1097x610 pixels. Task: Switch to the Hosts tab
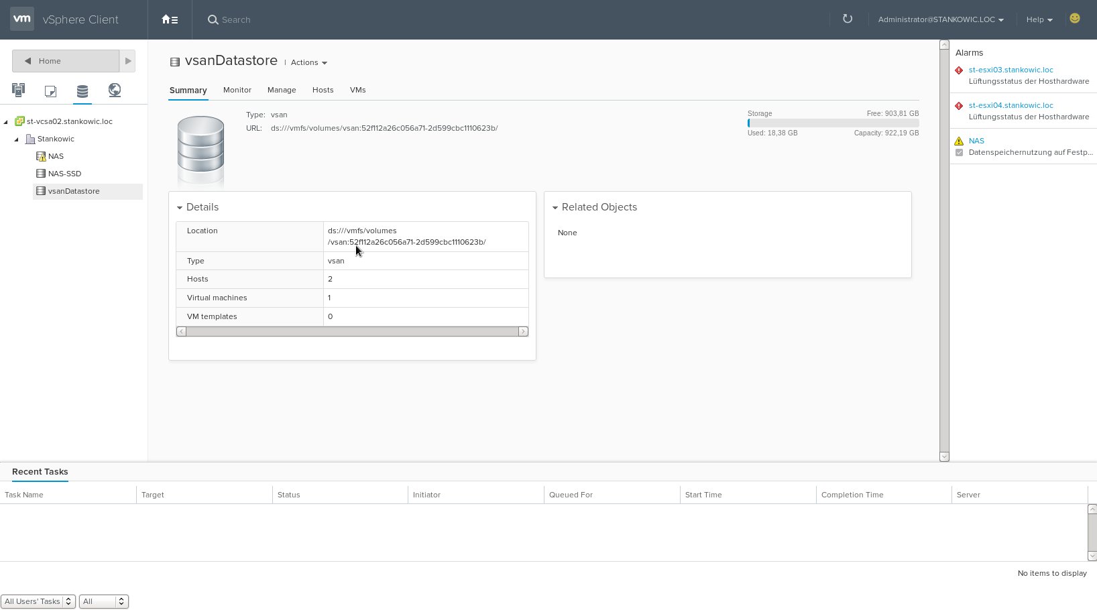point(323,90)
